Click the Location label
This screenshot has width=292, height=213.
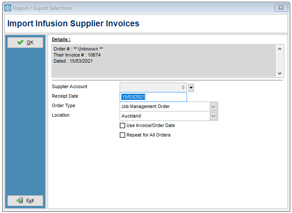[61, 115]
